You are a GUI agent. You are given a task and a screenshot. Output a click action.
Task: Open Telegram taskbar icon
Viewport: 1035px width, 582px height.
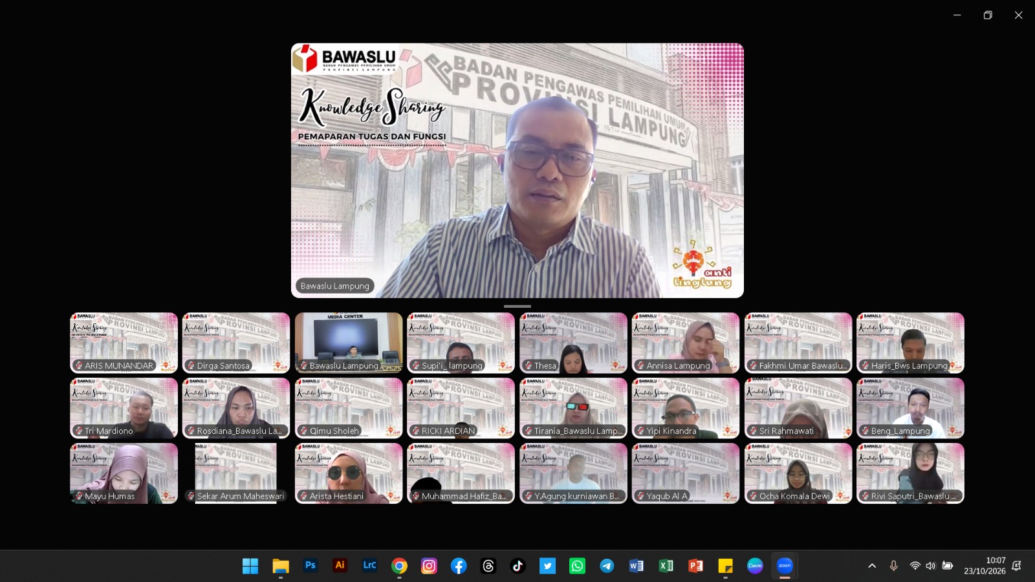[607, 566]
